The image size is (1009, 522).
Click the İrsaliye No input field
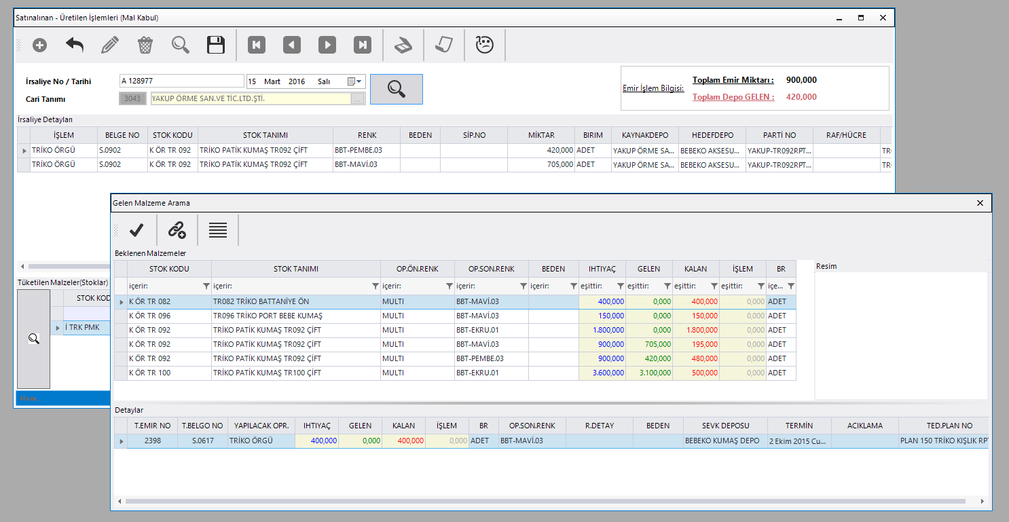tap(181, 81)
